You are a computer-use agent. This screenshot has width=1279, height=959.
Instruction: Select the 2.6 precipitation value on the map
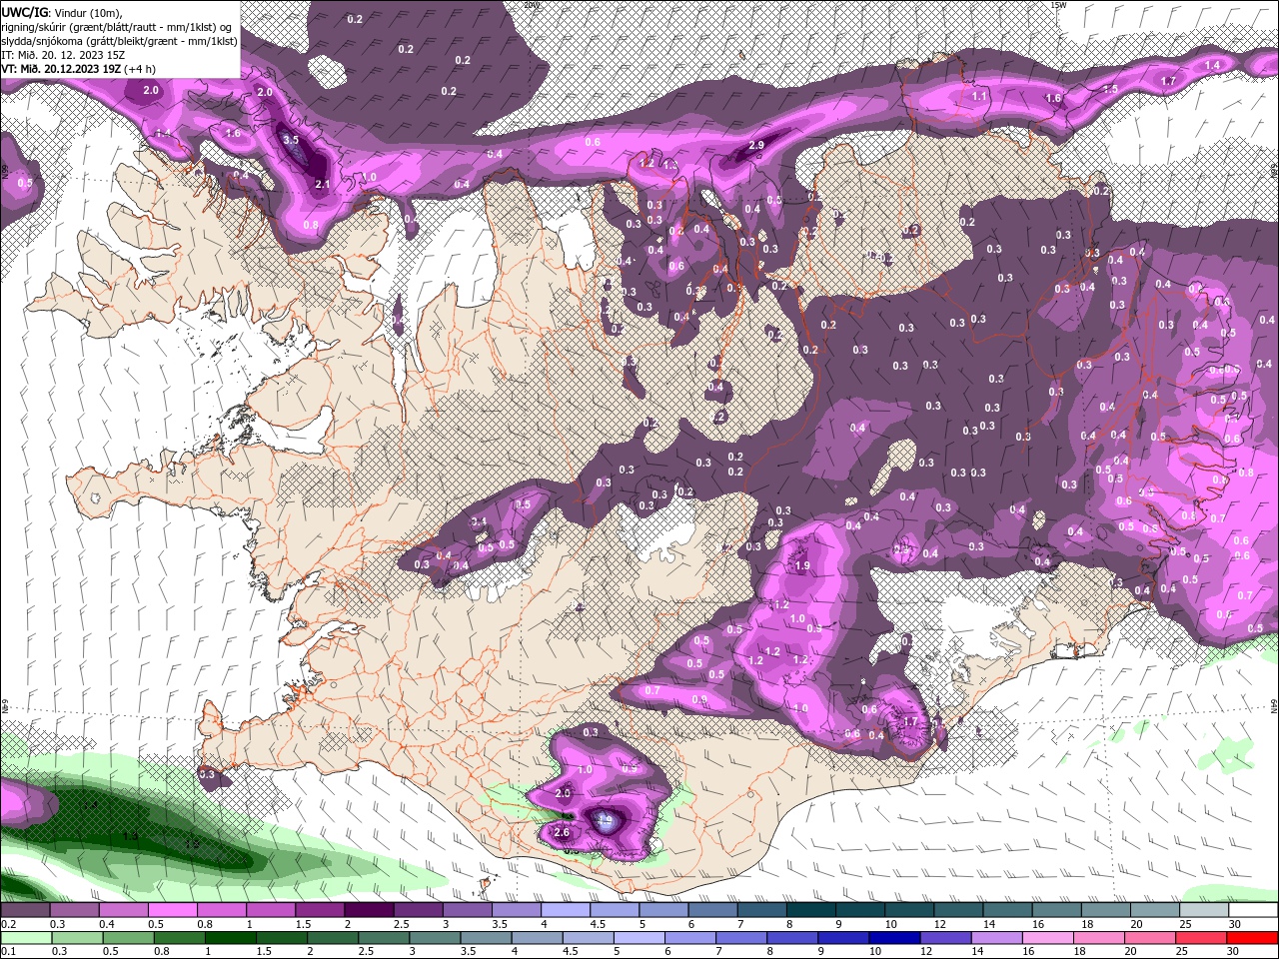(562, 832)
